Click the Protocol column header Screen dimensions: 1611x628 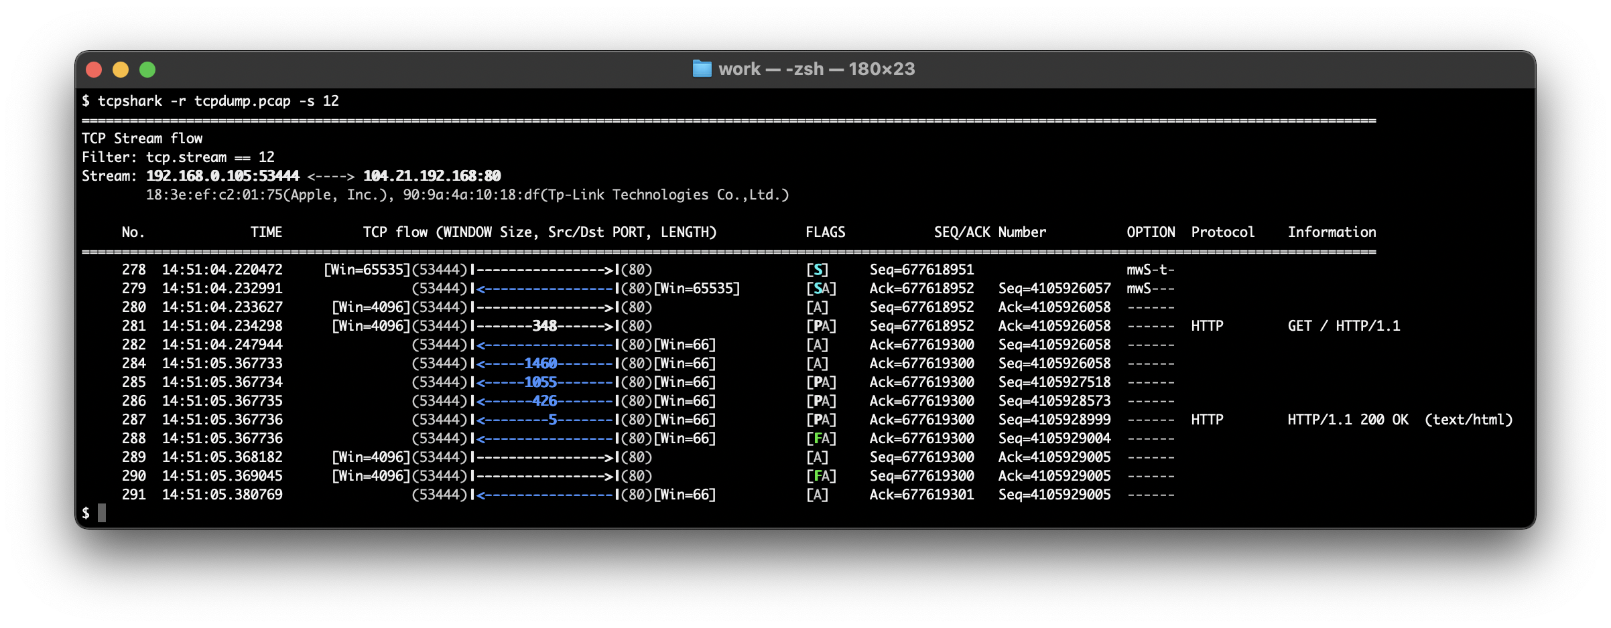1222,232
